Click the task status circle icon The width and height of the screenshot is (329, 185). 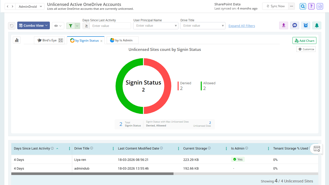click(x=320, y=6)
